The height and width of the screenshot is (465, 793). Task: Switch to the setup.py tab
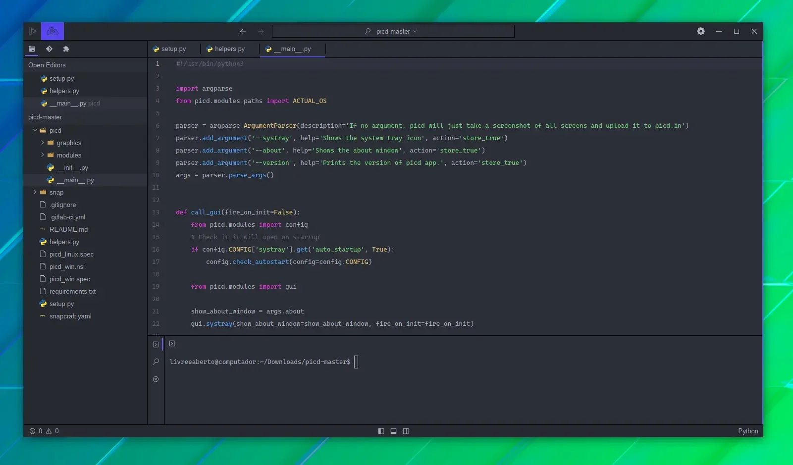pyautogui.click(x=169, y=49)
